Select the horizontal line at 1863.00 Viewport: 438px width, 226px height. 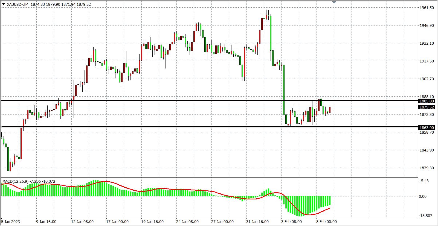164,127
